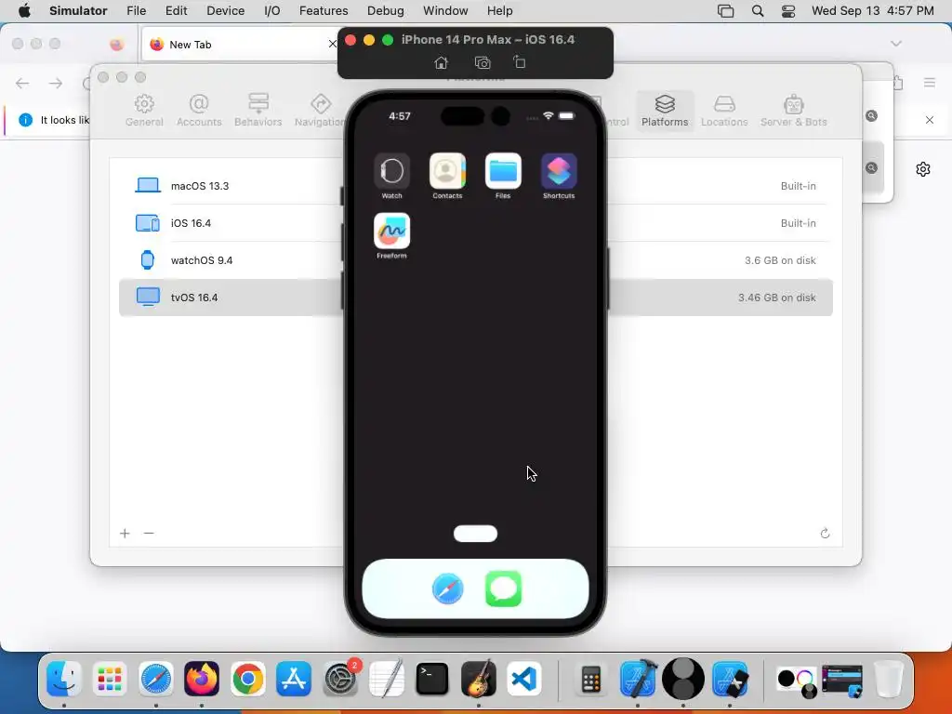
Task: Open the Apple menu
Action: point(24,11)
